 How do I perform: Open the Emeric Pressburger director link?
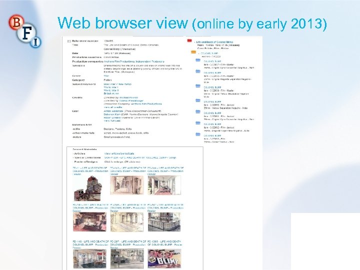[x=131, y=101]
